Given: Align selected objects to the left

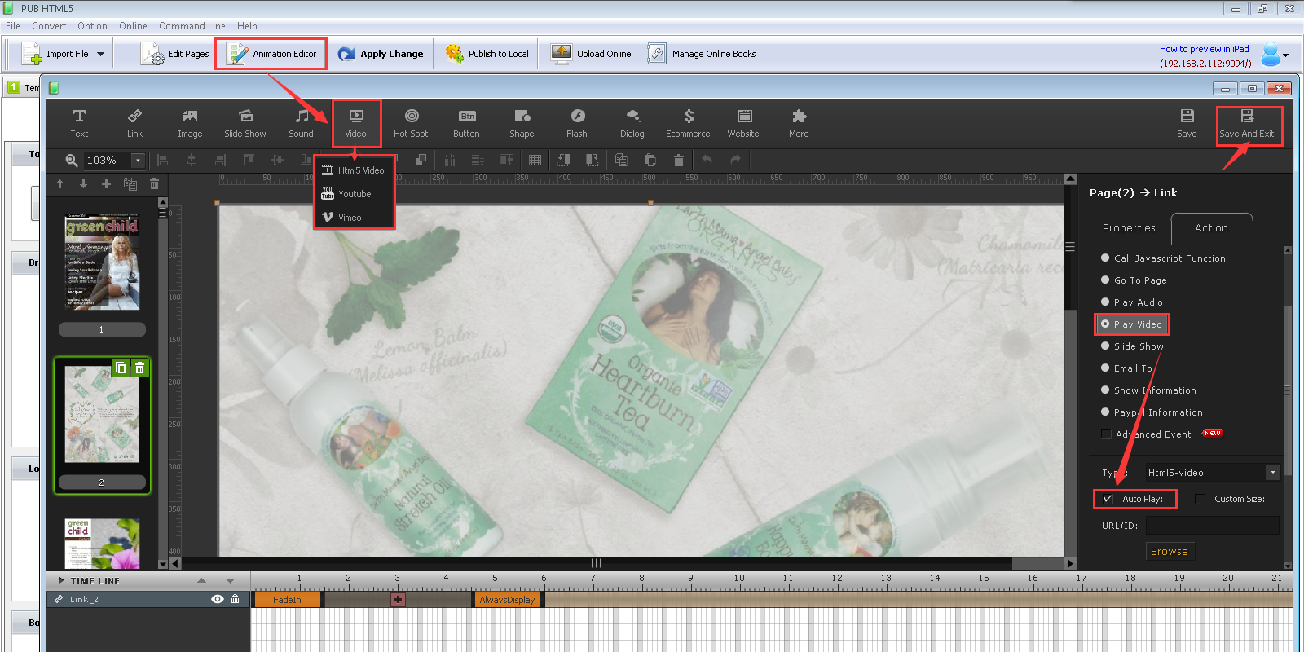Looking at the screenshot, I should coord(162,161).
